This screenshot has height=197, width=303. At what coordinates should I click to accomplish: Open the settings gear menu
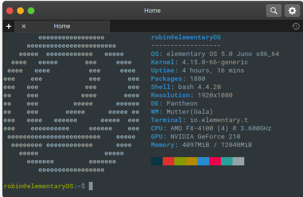coord(292,11)
